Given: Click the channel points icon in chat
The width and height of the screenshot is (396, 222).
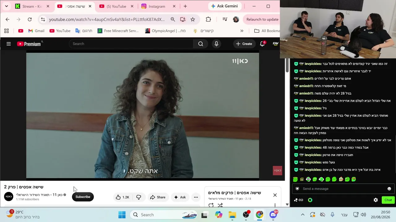Looking at the screenshot, I should 299,200.
